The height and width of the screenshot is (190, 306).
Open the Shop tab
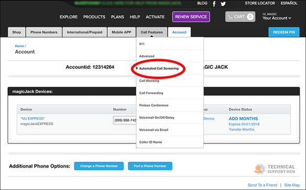(17, 32)
